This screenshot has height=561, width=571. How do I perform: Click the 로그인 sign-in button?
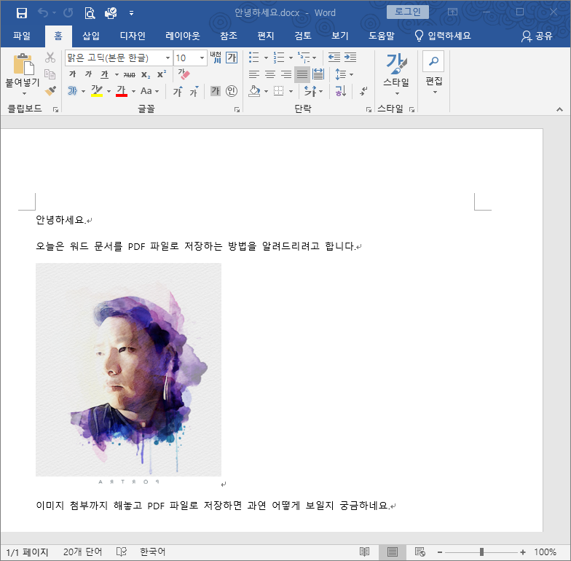coord(408,12)
